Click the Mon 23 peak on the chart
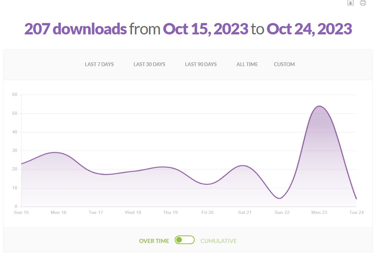The width and height of the screenshot is (380, 260). pyautogui.click(x=319, y=106)
